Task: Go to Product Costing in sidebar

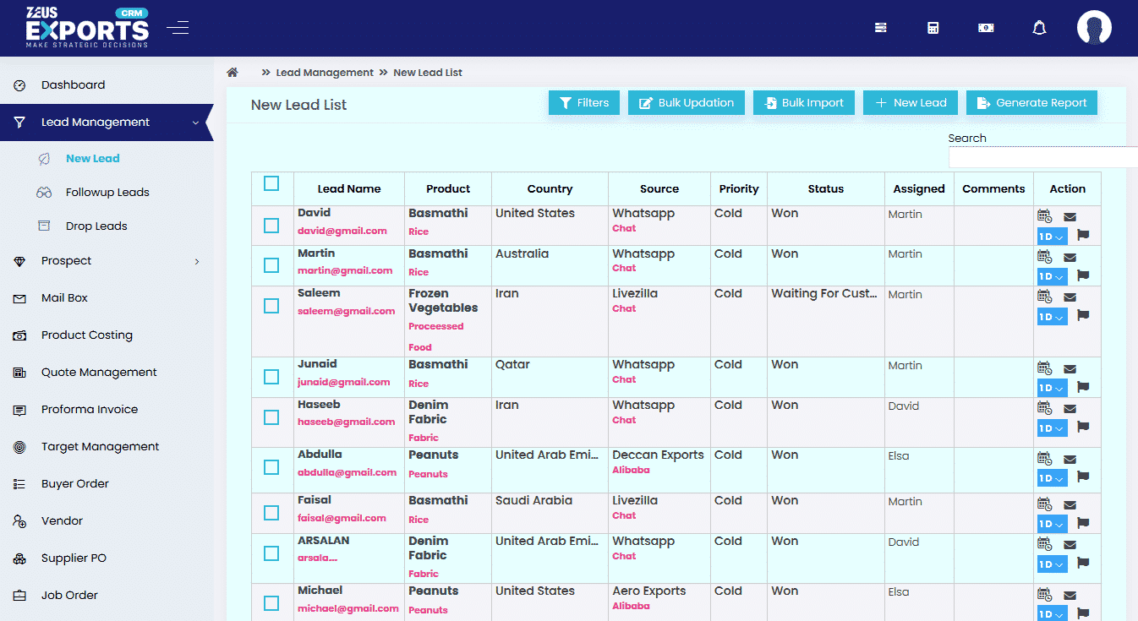Action: click(x=87, y=335)
